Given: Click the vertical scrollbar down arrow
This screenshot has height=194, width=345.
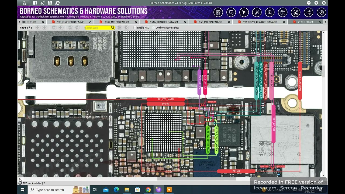Looking at the screenshot, I should tap(324, 175).
